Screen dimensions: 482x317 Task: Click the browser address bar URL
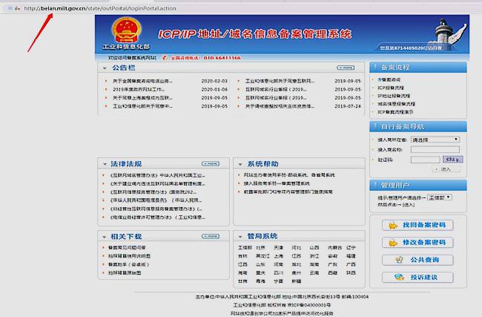pos(100,8)
